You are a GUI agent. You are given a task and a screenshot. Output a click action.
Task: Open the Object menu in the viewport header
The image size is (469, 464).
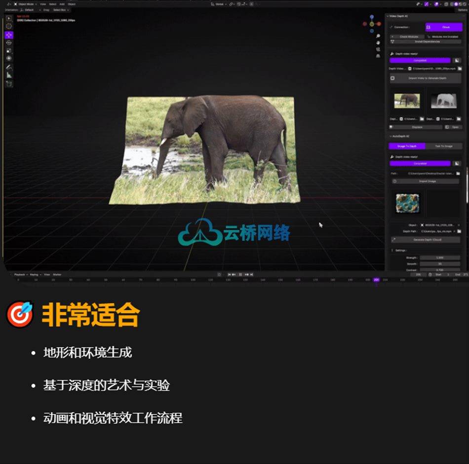(x=72, y=4)
